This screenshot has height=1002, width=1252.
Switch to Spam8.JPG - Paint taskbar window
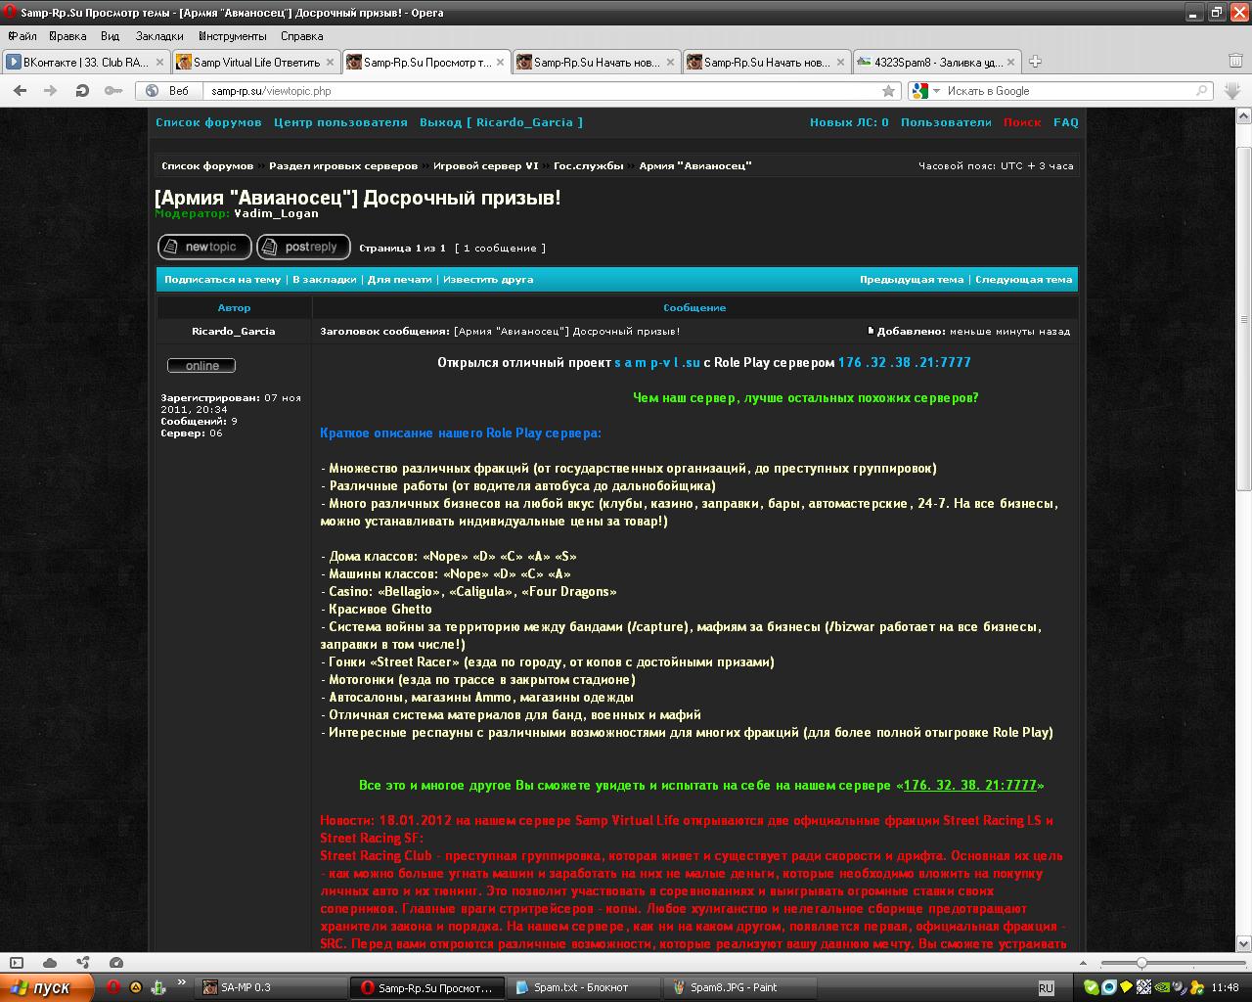[x=741, y=987]
